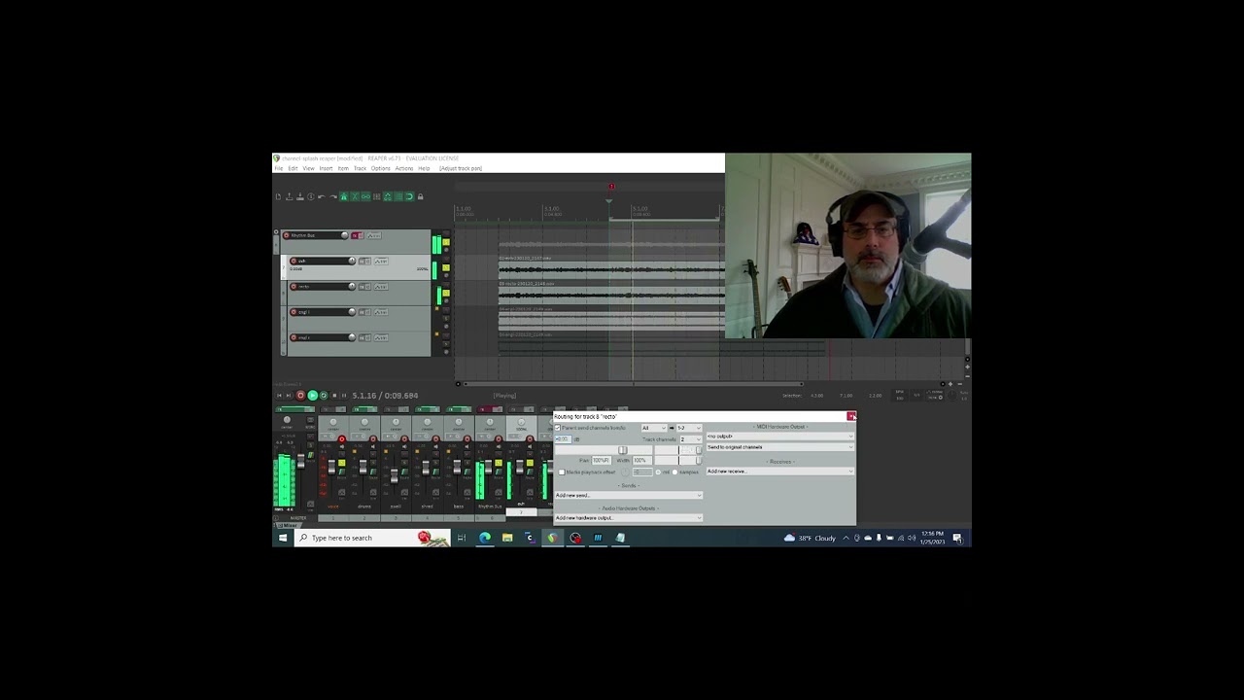This screenshot has height=700, width=1244.
Task: Click the Undo toolbar icon
Action: (x=322, y=196)
